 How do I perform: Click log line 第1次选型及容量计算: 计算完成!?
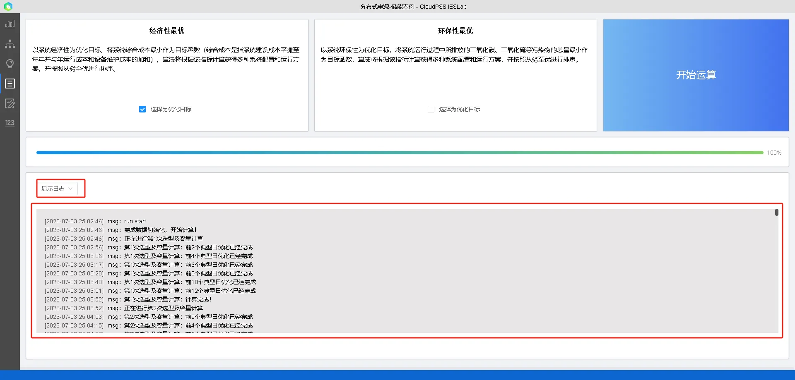coord(128,299)
